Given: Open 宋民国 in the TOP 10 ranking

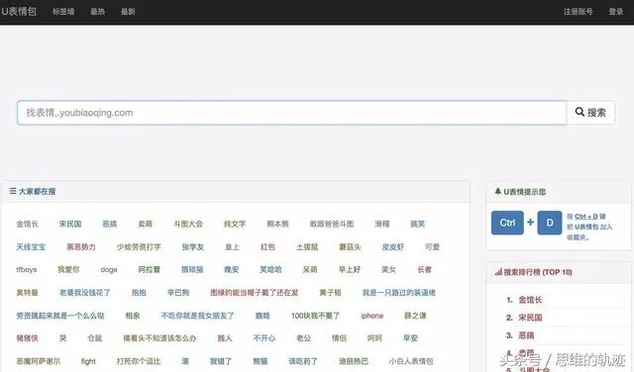Looking at the screenshot, I should 530,318.
